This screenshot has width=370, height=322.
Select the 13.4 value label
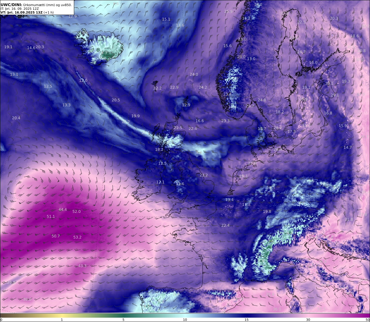click(x=229, y=200)
